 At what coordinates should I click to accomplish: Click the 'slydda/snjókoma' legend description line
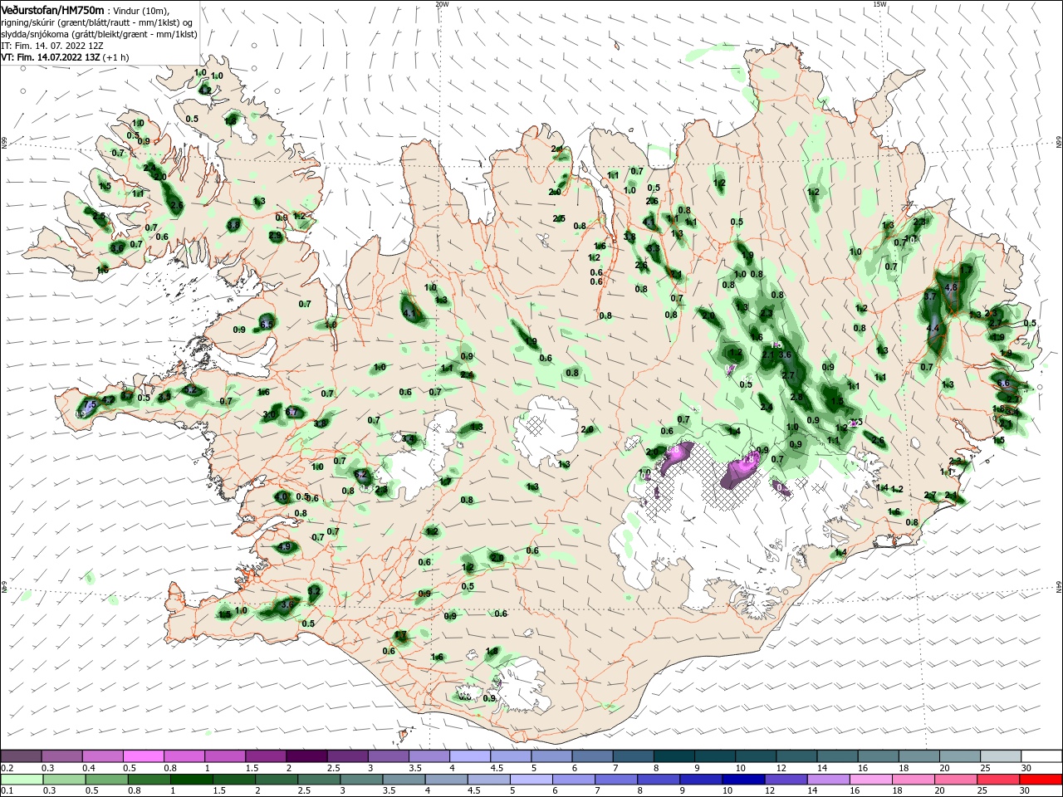click(x=99, y=34)
